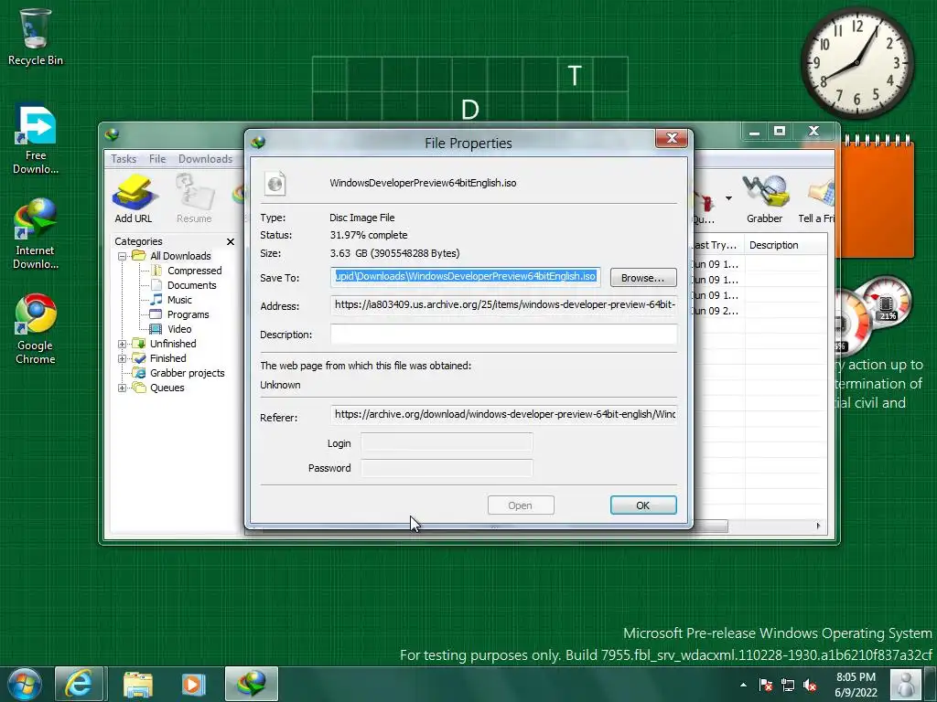Expand Queues category node
This screenshot has width=937, height=702.
tap(122, 388)
